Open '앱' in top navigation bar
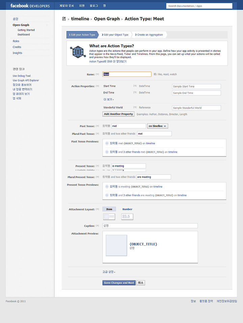The width and height of the screenshot is (243, 323). tap(104, 6)
